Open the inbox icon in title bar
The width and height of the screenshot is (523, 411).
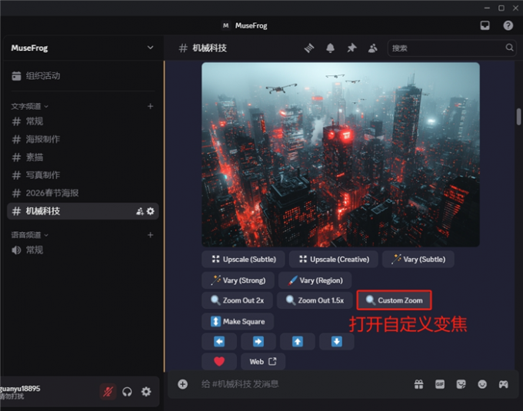(485, 25)
